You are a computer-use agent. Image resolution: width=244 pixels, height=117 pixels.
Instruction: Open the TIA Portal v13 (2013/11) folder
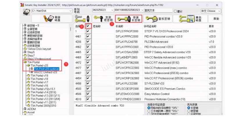pos(45,96)
